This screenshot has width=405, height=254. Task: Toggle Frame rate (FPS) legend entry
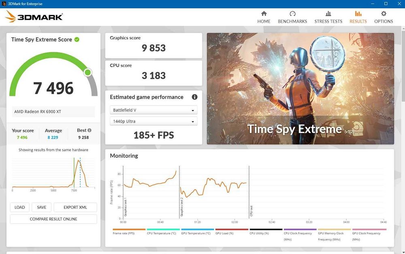coord(129,232)
